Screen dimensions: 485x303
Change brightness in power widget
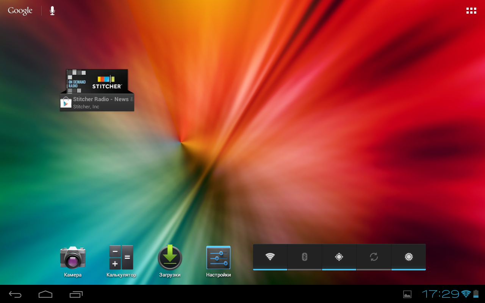[408, 257]
